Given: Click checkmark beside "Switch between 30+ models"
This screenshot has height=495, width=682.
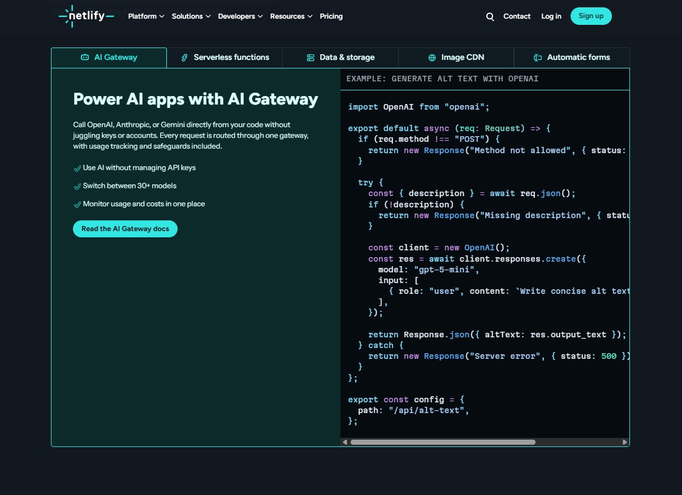Looking at the screenshot, I should [77, 186].
